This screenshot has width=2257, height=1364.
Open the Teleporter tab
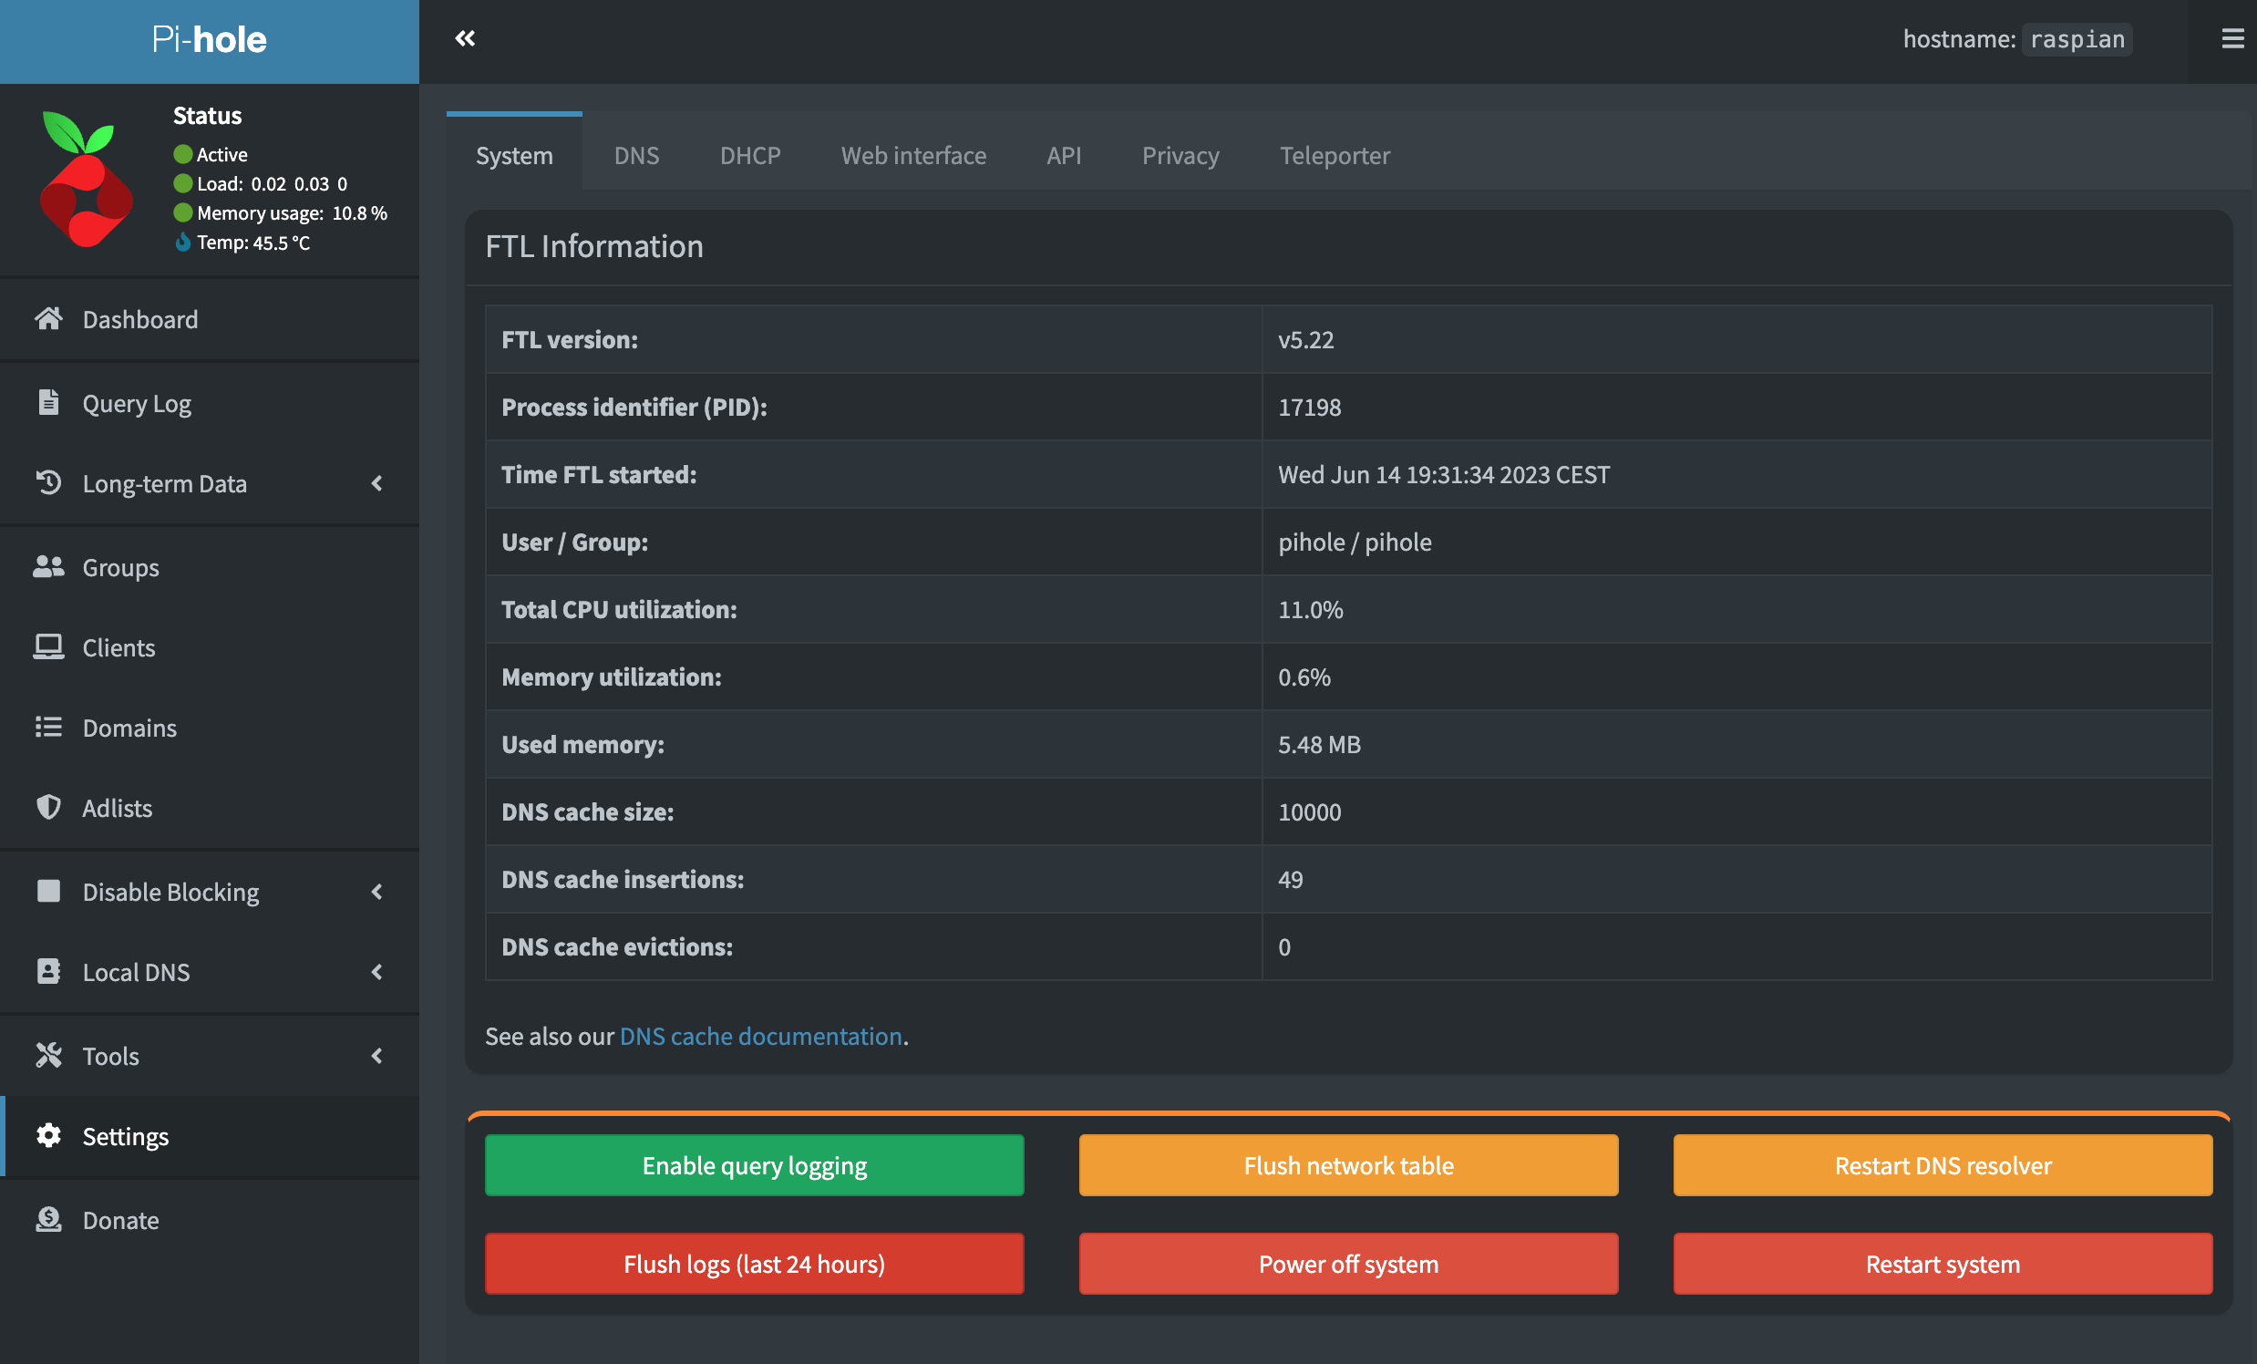pyautogui.click(x=1335, y=155)
